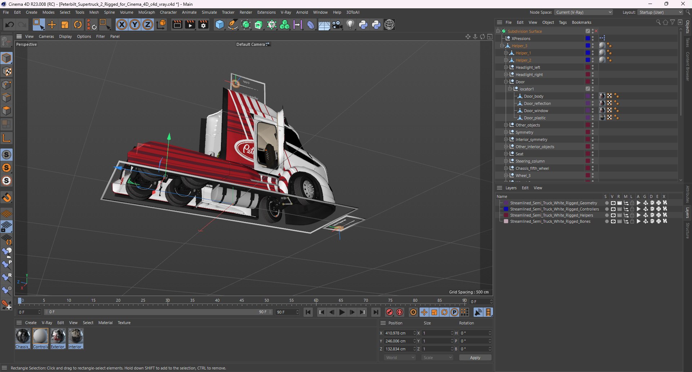Collapse the Door object
The width and height of the screenshot is (692, 372).
506,82
